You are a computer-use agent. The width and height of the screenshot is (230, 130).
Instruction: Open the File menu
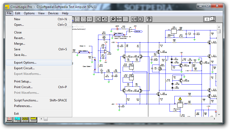9,13
